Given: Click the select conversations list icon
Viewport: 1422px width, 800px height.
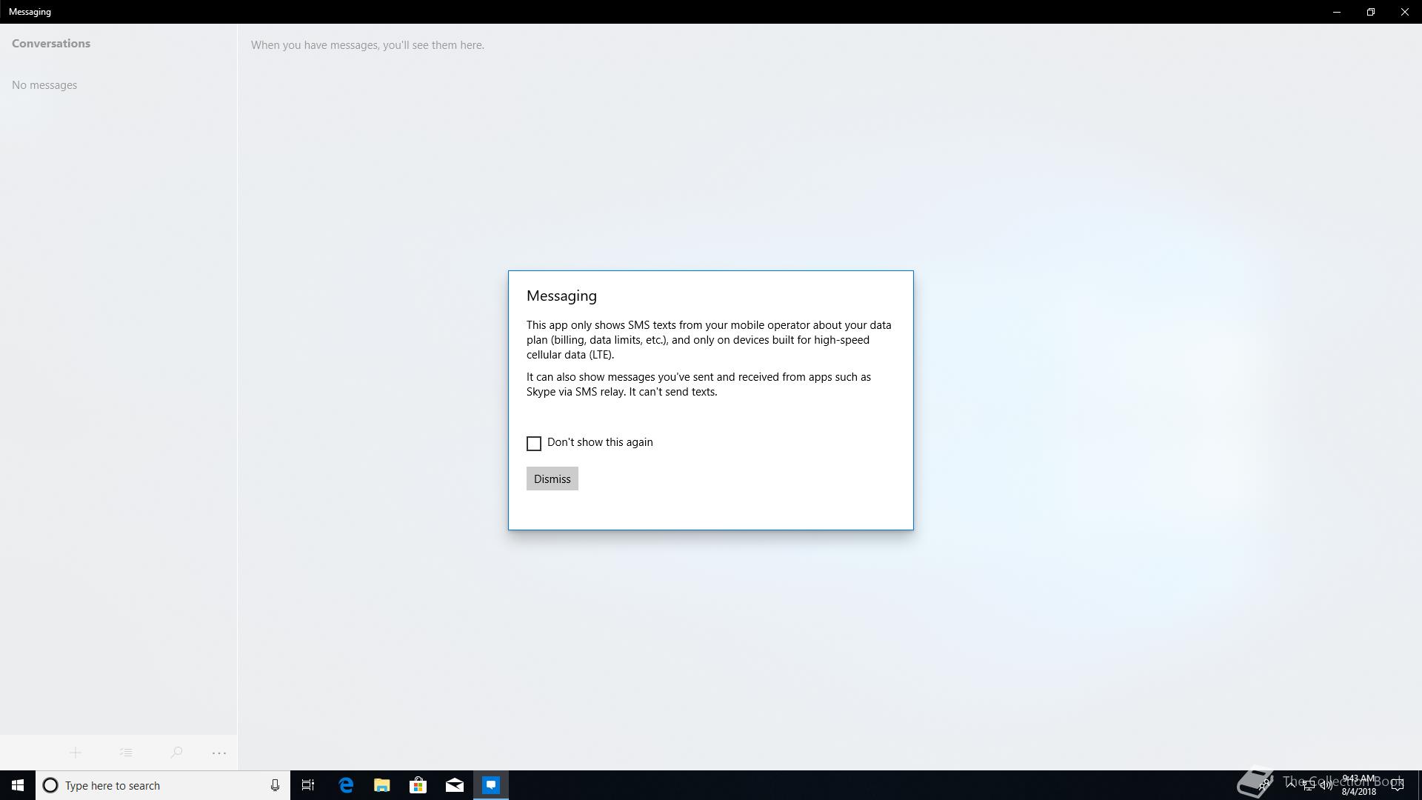Looking at the screenshot, I should 126,753.
